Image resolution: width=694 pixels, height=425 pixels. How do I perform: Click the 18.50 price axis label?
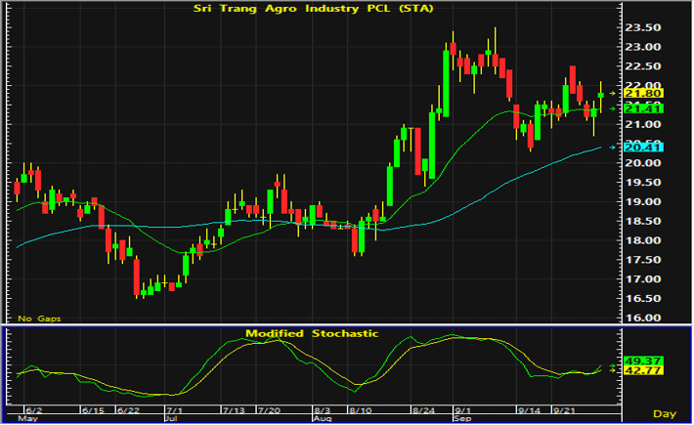click(x=642, y=221)
